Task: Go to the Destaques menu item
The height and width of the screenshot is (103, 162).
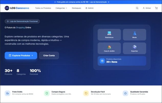Action: tap(77, 8)
